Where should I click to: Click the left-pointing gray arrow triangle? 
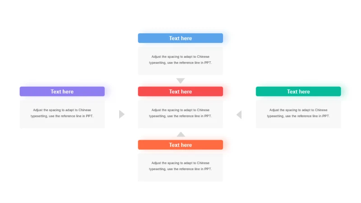click(x=239, y=115)
